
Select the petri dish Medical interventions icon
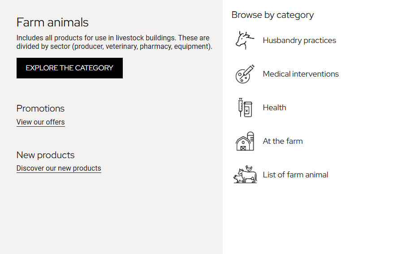pos(245,74)
